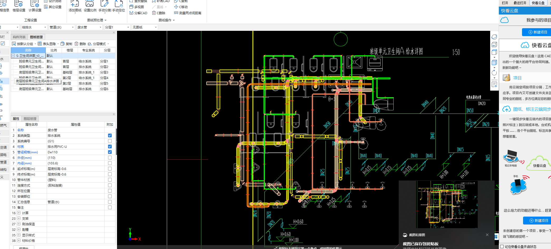Switch to 3D view cube icon

click(494, 45)
